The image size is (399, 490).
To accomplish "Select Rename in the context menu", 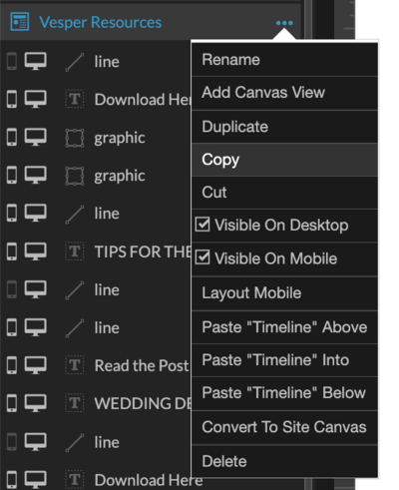I will tap(284, 60).
